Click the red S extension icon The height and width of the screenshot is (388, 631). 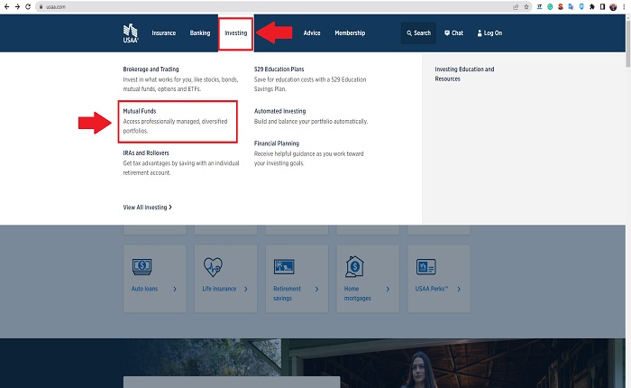point(561,7)
